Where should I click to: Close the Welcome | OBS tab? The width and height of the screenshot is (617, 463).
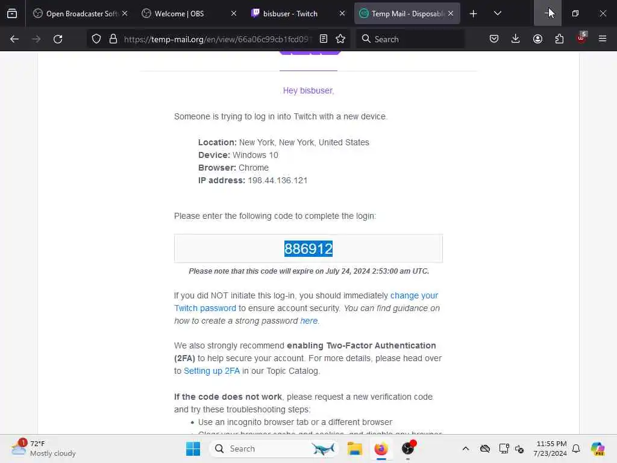tap(234, 13)
